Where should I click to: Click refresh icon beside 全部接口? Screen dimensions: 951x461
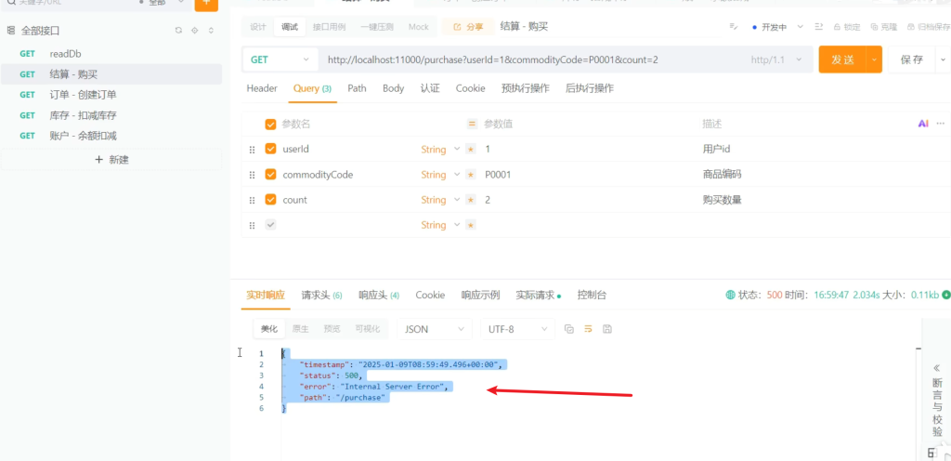pos(178,31)
